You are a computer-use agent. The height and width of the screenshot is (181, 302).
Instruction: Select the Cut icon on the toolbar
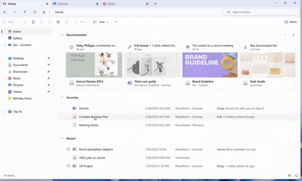coord(25,22)
